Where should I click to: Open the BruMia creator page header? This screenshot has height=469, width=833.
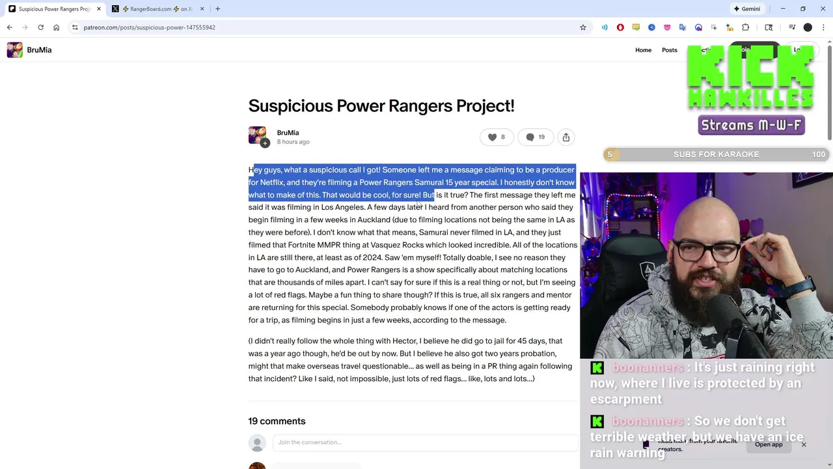(x=39, y=50)
